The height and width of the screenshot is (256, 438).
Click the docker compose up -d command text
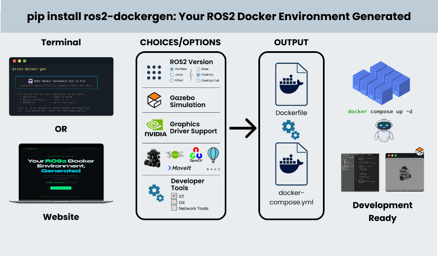click(x=380, y=111)
